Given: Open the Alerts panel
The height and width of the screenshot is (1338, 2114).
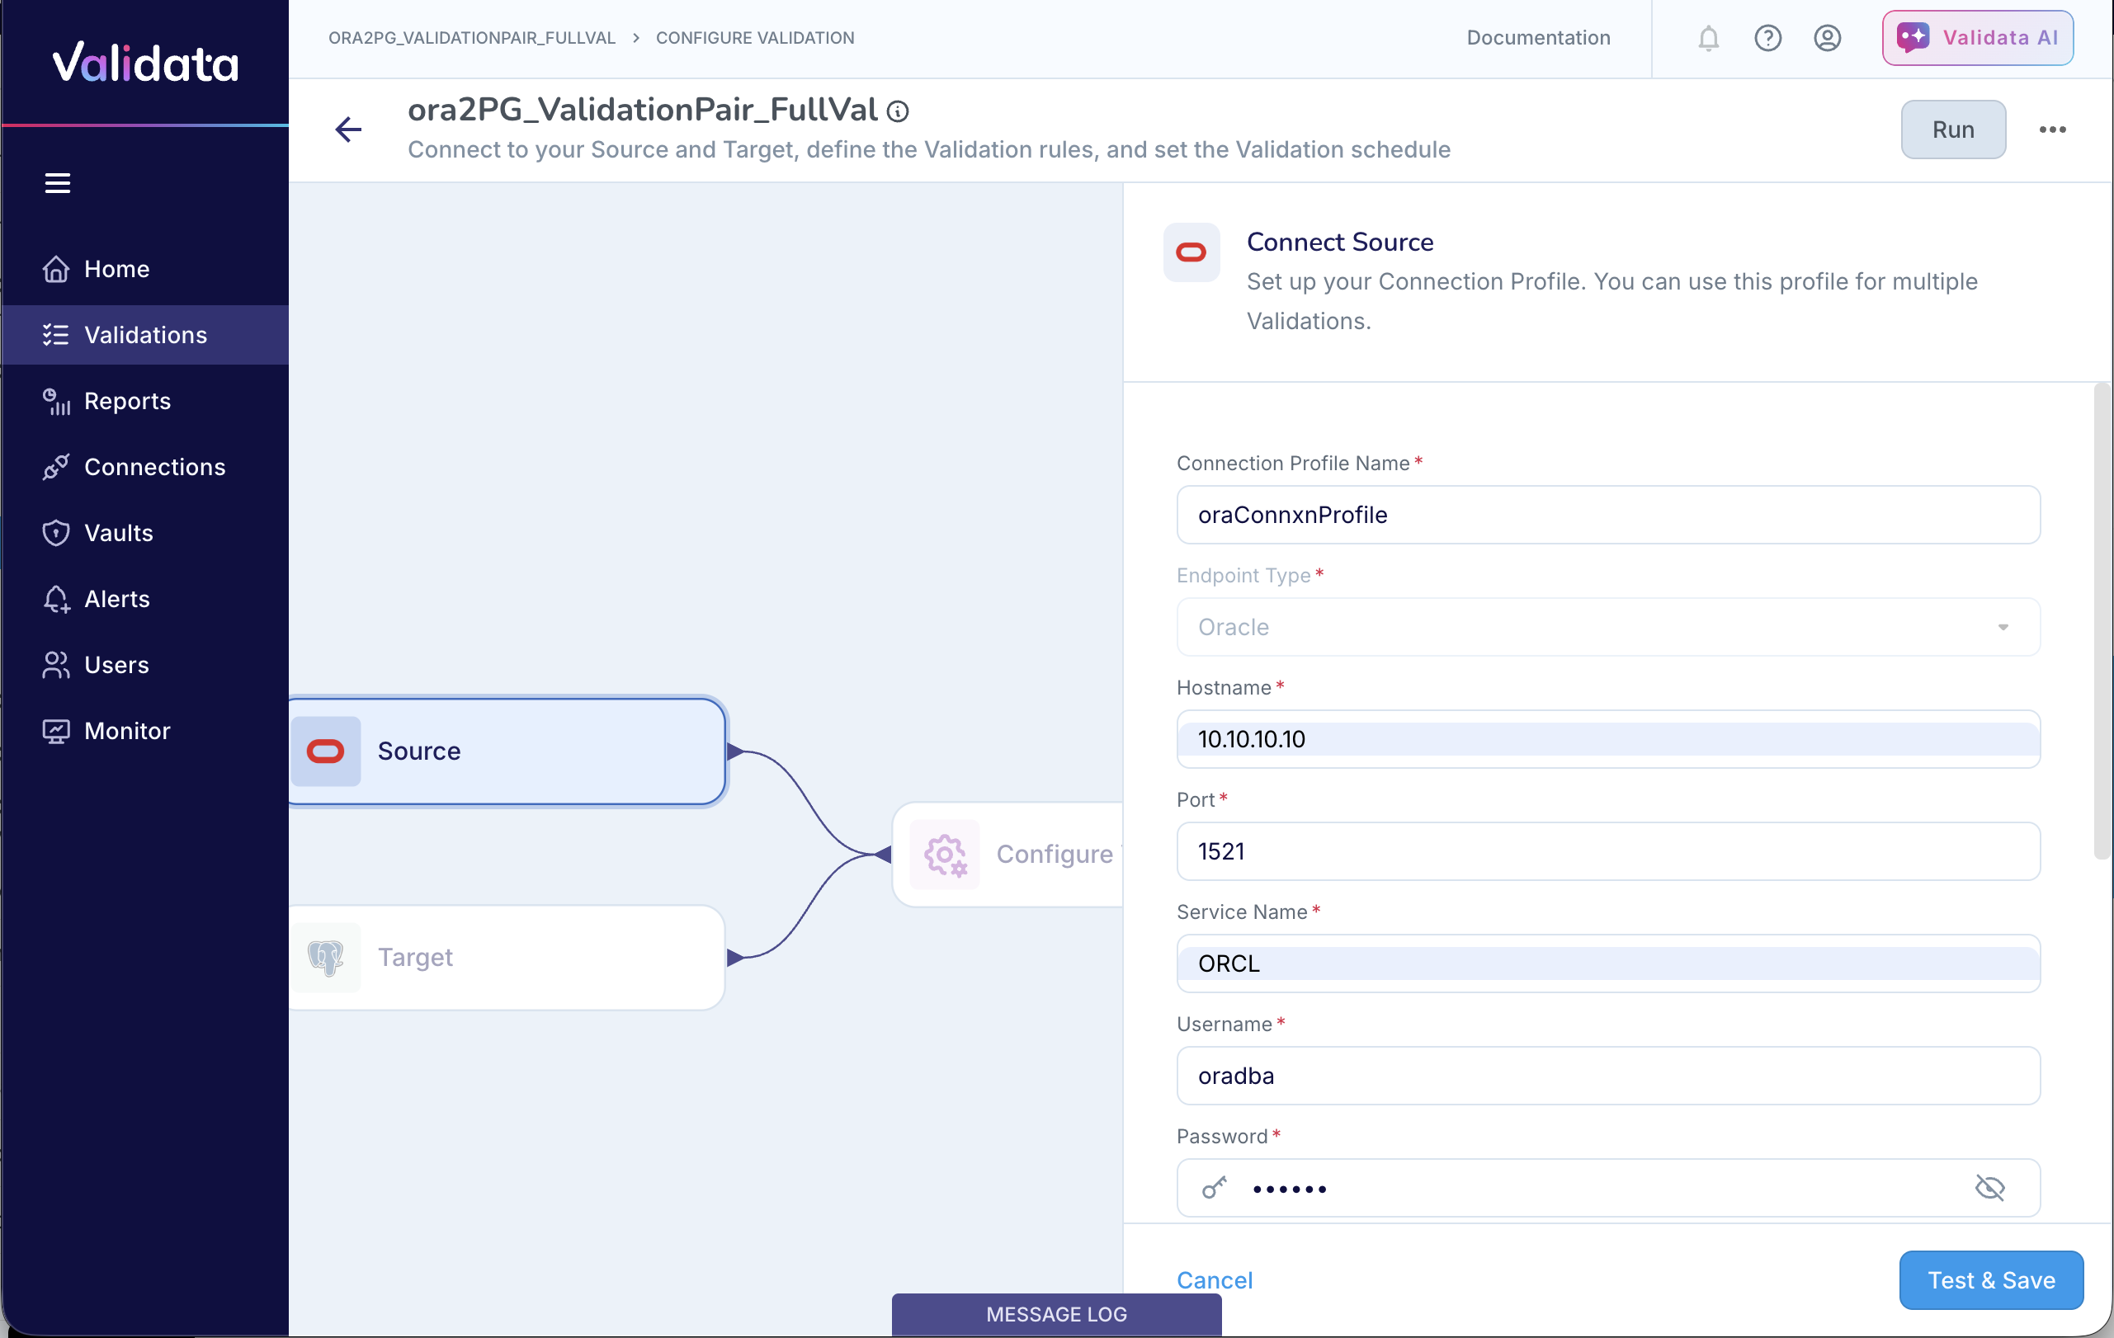Looking at the screenshot, I should [116, 598].
